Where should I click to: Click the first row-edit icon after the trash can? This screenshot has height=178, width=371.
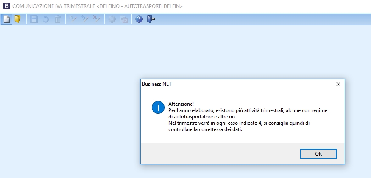(73, 19)
